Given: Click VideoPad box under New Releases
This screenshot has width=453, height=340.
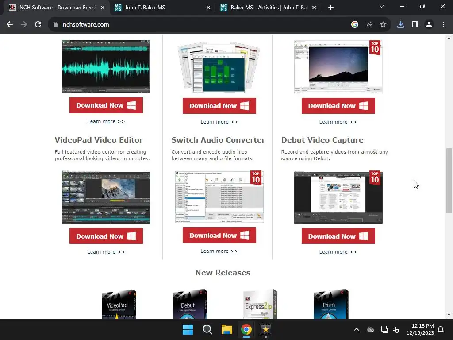Looking at the screenshot, I should 119,304.
